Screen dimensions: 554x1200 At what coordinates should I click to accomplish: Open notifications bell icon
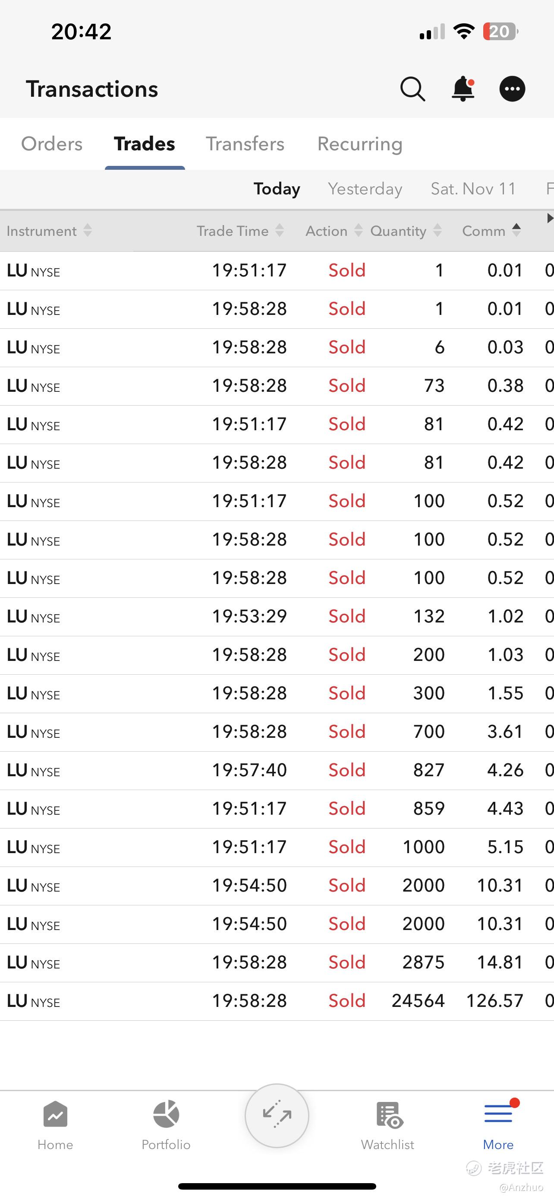(463, 89)
